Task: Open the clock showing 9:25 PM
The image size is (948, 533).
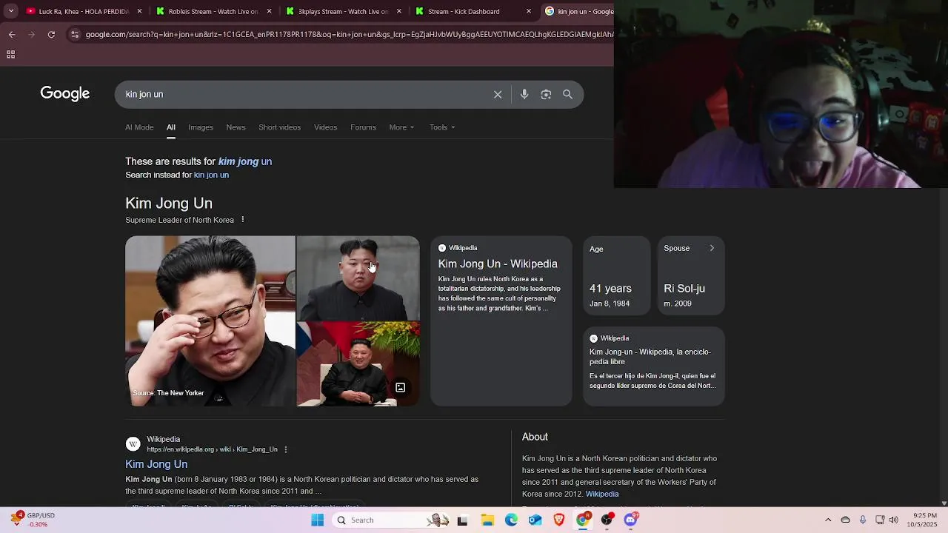Action: coord(924,520)
